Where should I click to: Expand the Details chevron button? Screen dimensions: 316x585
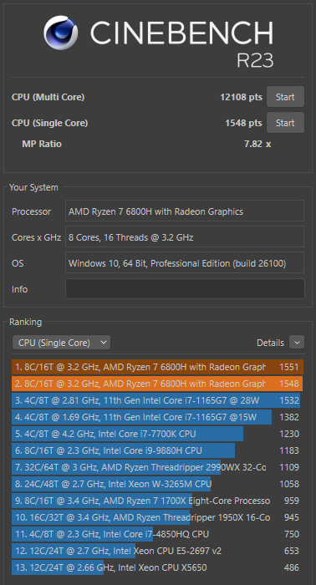click(x=297, y=343)
